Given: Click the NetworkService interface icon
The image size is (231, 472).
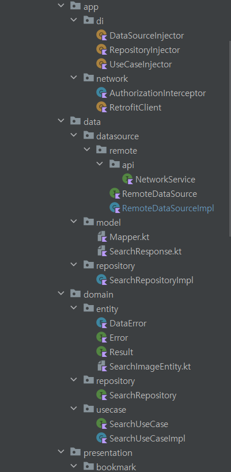Looking at the screenshot, I should pos(128,180).
